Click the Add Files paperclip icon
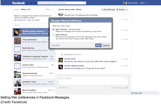 [60, 87]
